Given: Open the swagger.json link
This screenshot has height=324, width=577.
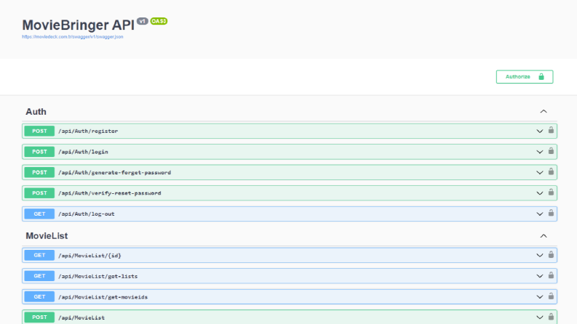Looking at the screenshot, I should [x=73, y=37].
